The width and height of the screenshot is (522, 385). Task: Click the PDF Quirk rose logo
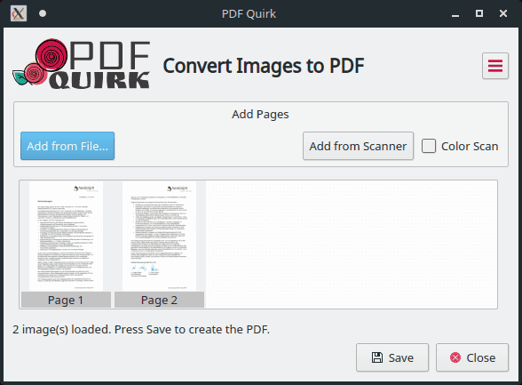[x=82, y=64]
